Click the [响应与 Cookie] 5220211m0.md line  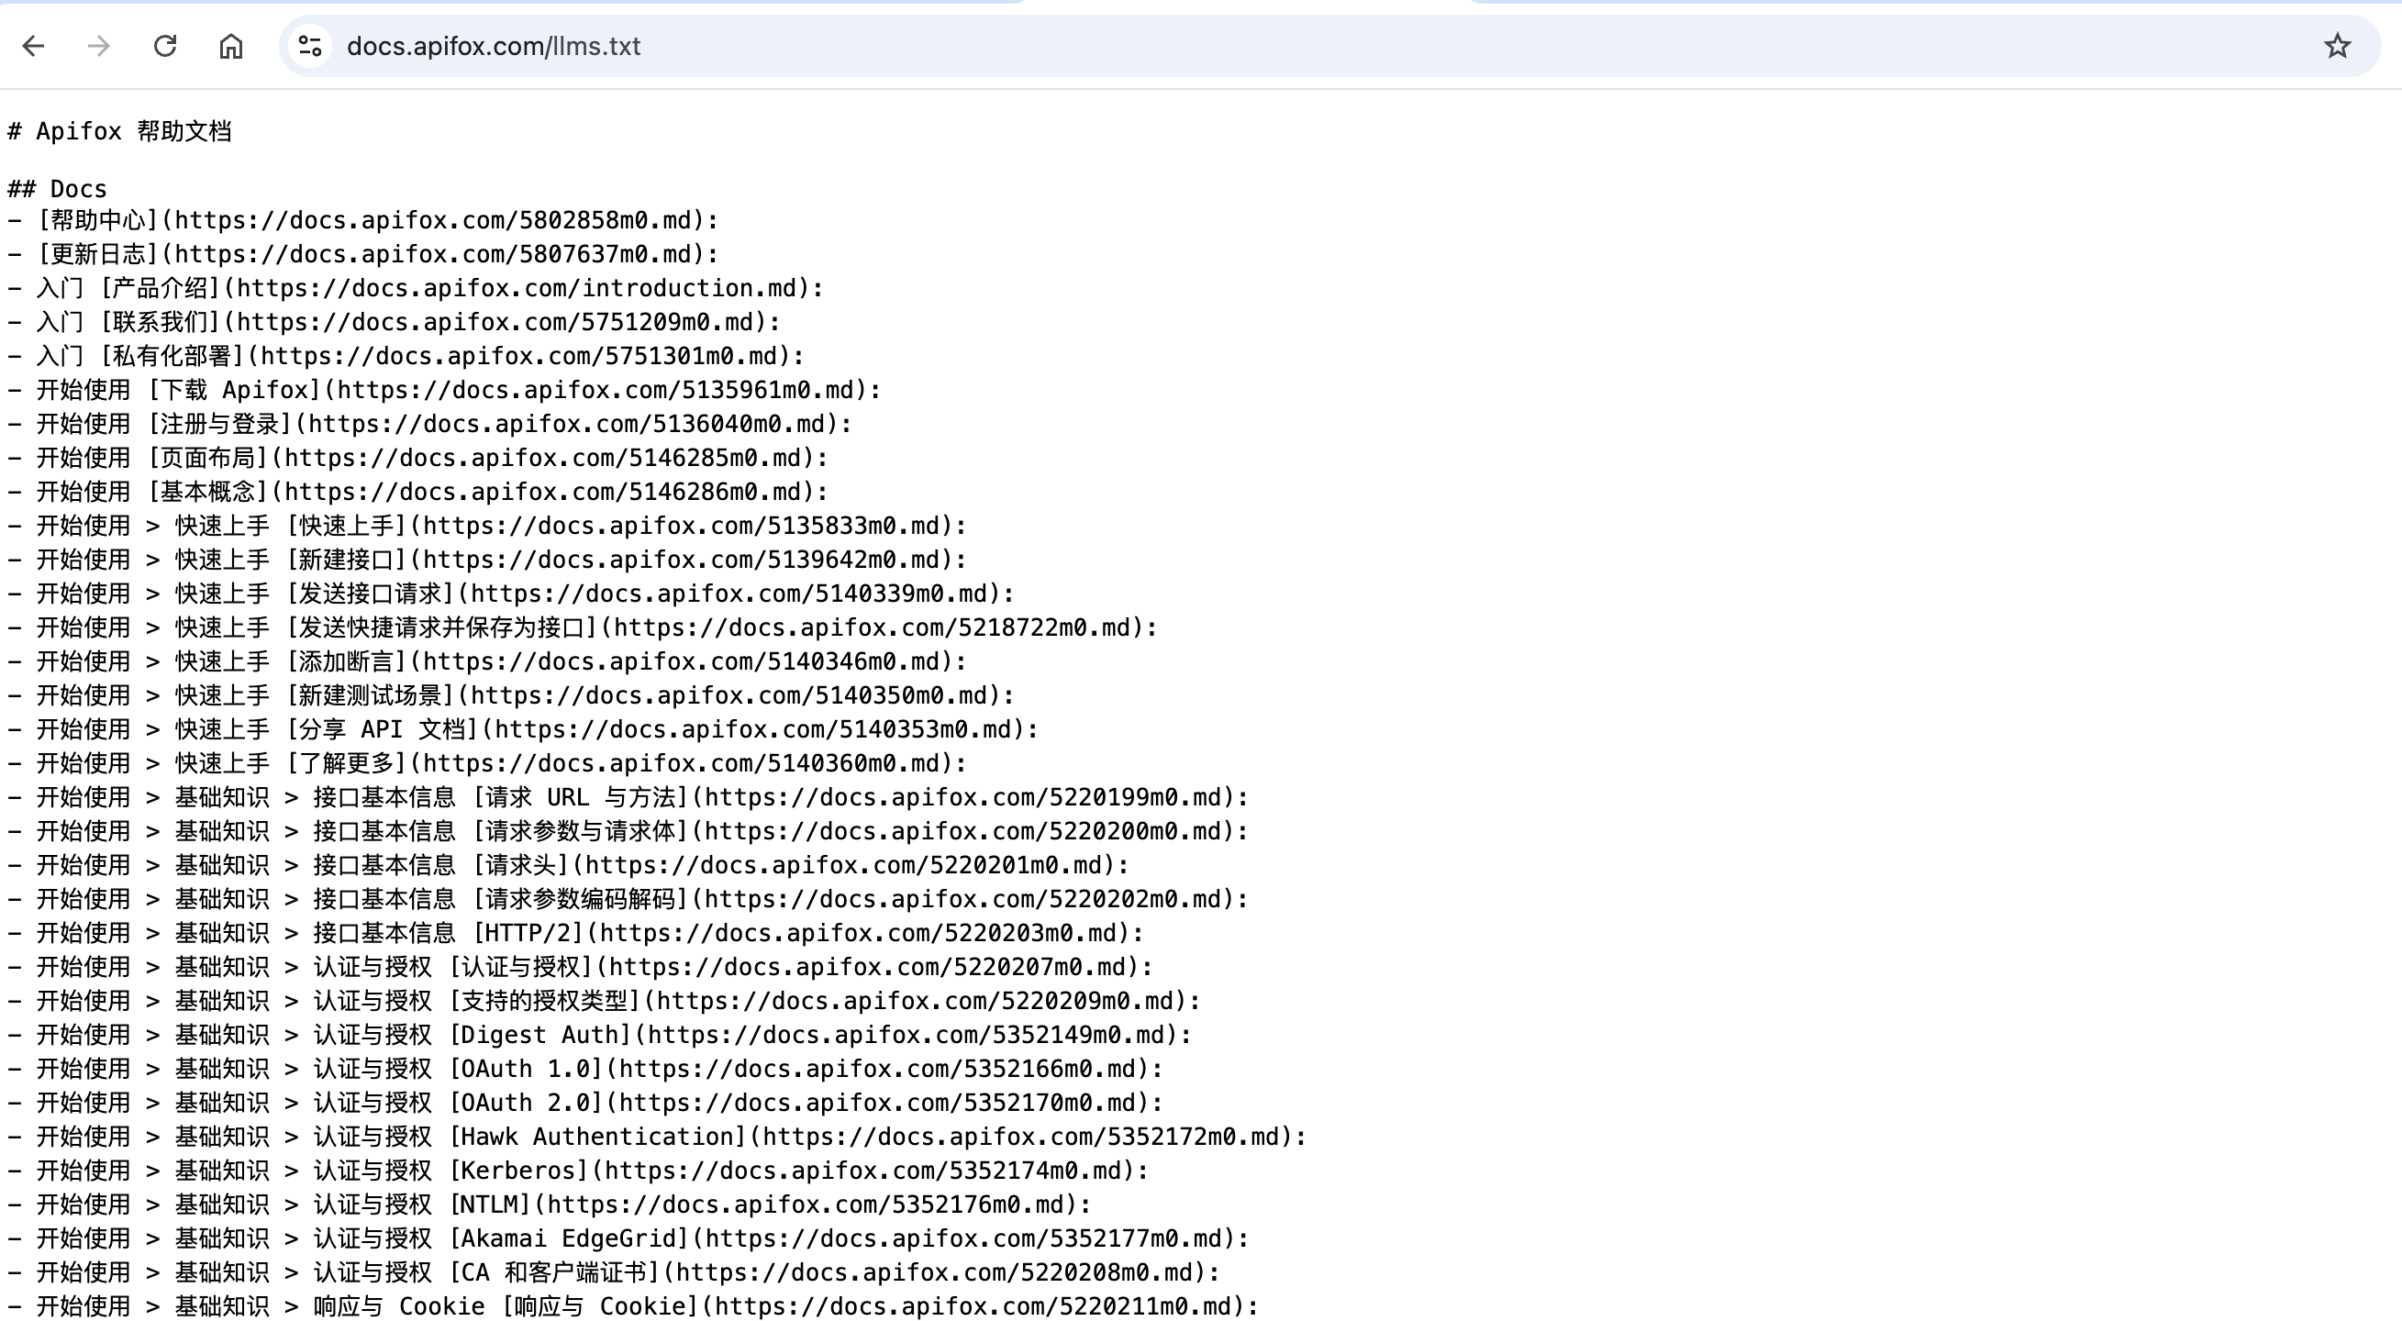[x=633, y=1306]
